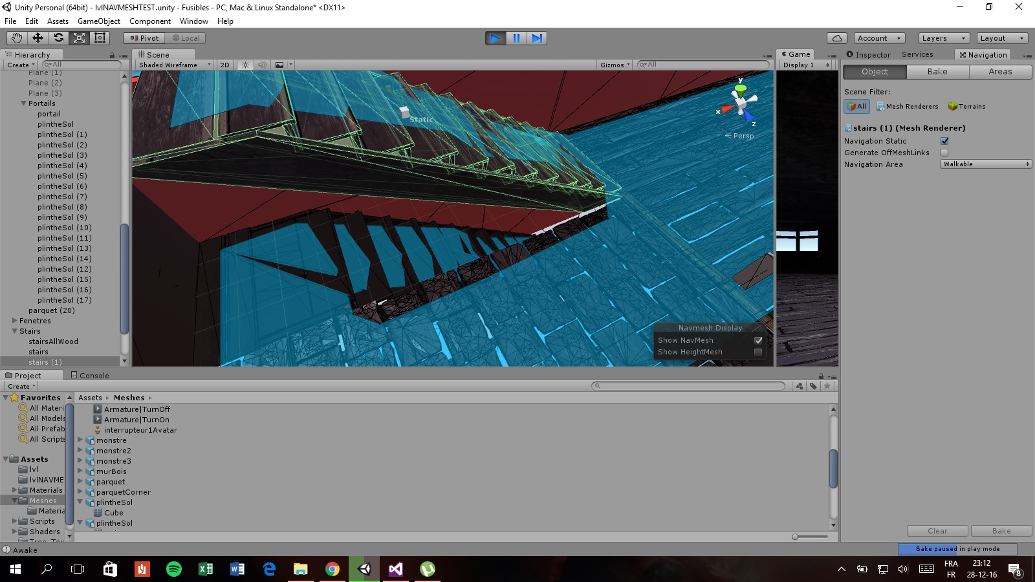Select the Scale tool
1035x582 pixels.
79,38
